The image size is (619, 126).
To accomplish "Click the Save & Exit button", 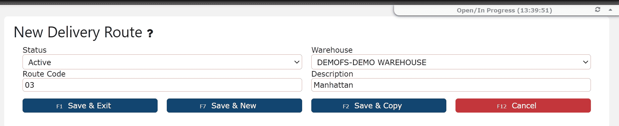I will (x=90, y=106).
